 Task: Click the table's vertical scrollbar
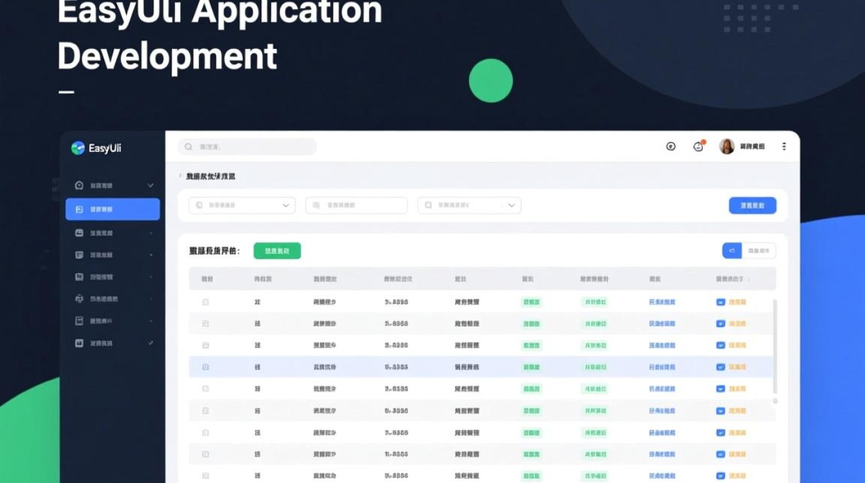[x=774, y=348]
